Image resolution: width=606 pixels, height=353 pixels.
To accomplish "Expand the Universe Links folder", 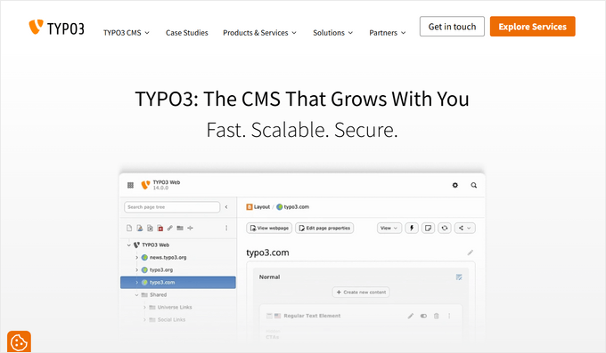I will point(144,308).
